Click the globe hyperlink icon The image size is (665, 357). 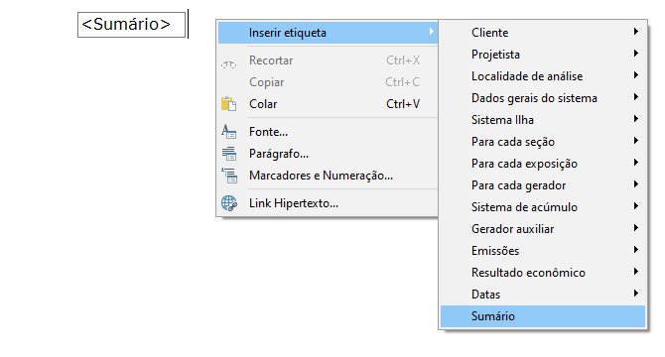coord(229,203)
